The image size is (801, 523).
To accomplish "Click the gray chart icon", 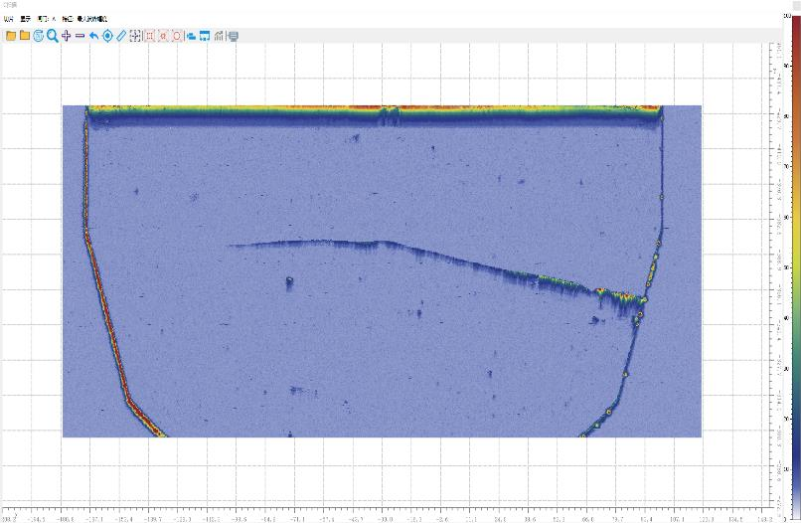I will coord(220,36).
